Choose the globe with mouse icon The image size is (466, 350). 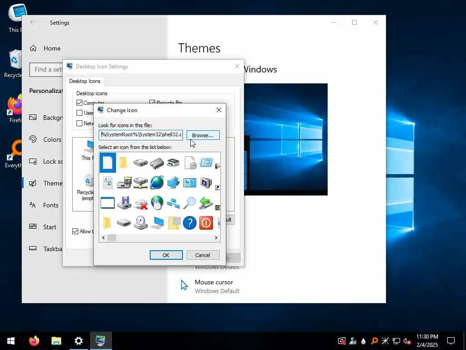point(157,203)
